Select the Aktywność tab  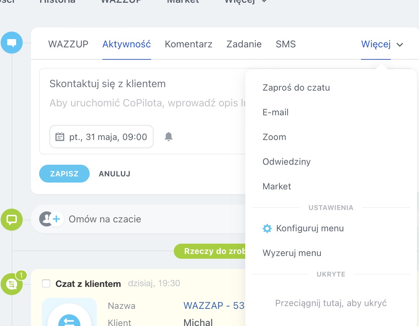click(x=127, y=44)
